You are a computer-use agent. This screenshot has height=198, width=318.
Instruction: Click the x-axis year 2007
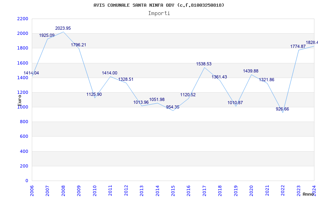47,191
